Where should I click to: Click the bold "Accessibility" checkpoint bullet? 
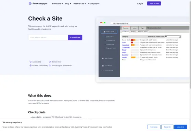(x=36, y=117)
